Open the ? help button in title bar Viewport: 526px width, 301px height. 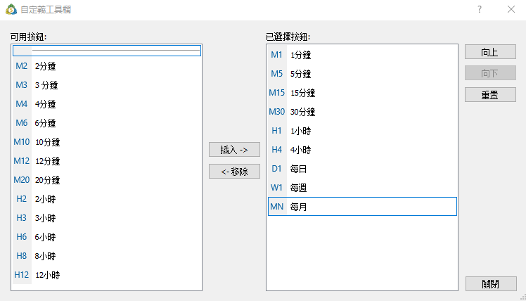tap(480, 9)
